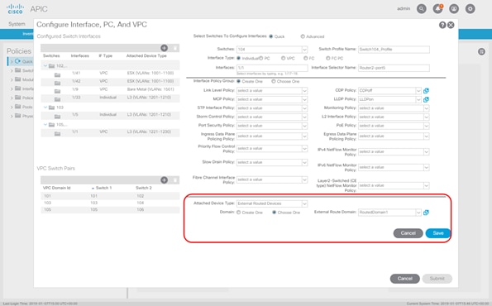Open the System menu tab
Image resolution: width=492 pixels, height=306 pixels.
17,24
